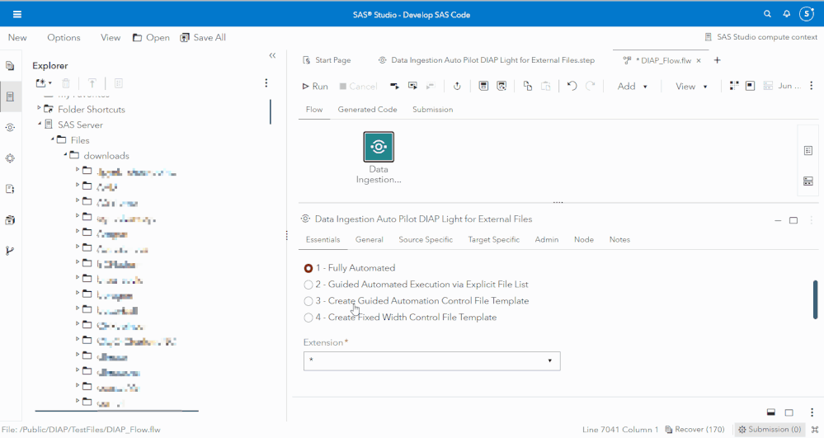Click the node display toggle icon next to arrange
This screenshot has width=824, height=438.
(750, 86)
